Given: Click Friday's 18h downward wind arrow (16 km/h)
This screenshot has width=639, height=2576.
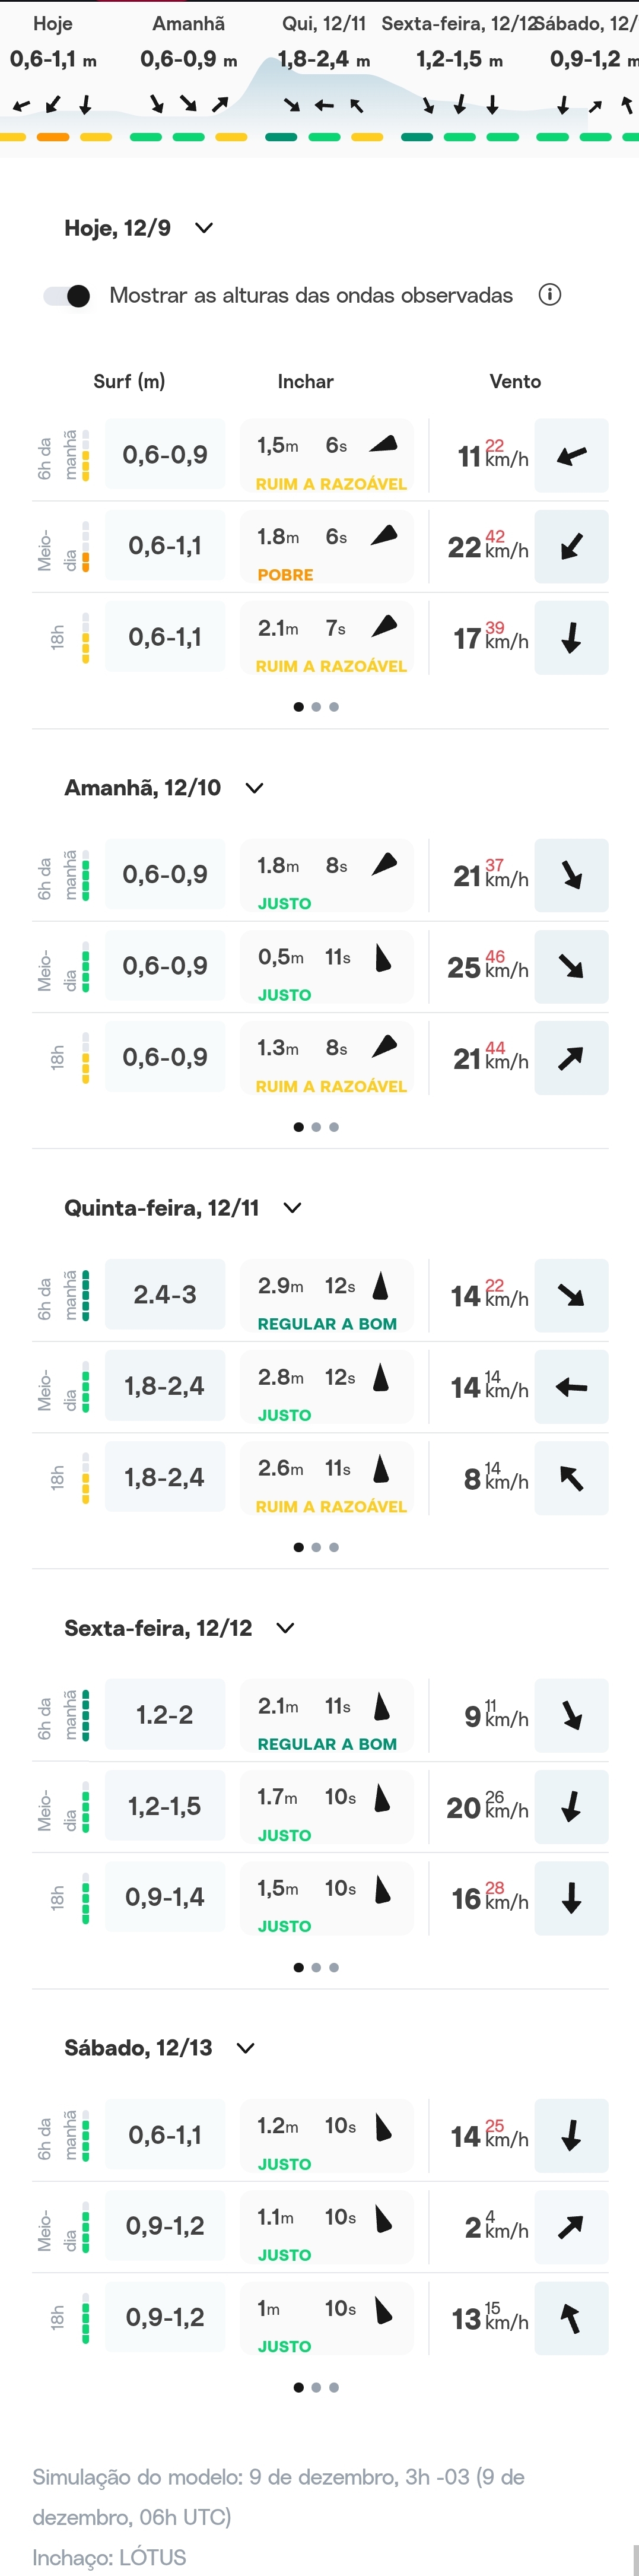Looking at the screenshot, I should (x=571, y=1898).
